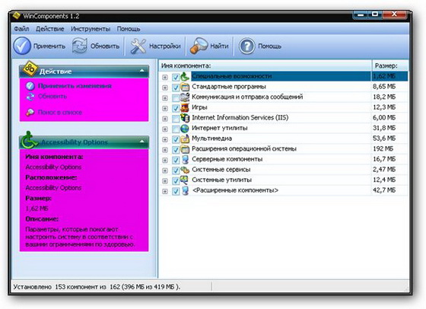Expand the Расширения операционной системы node
The height and width of the screenshot is (309, 426).
coord(164,150)
